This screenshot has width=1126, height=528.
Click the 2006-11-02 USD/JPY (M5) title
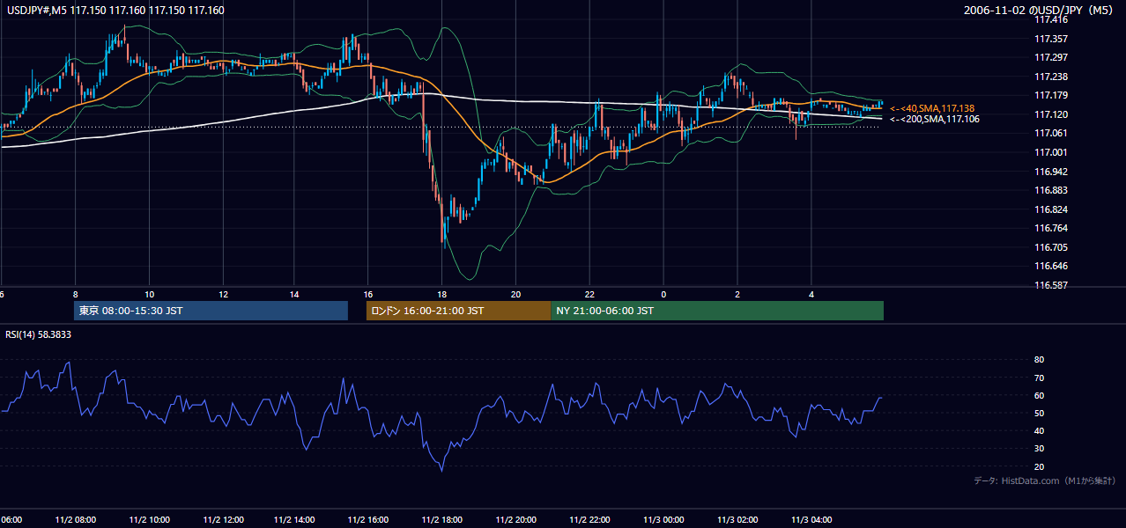pos(1040,11)
